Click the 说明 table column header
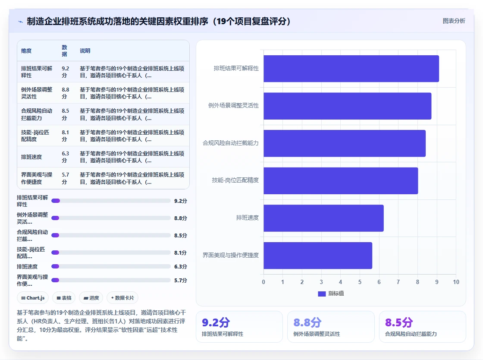The image size is (483, 360). click(132, 51)
